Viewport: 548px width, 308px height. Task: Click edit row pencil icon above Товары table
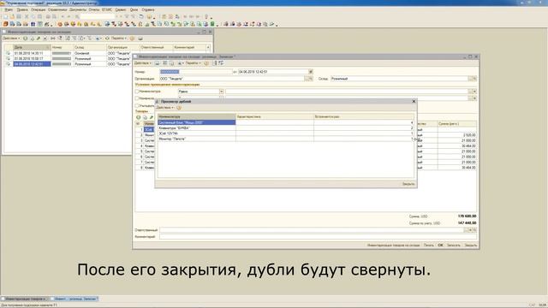click(152, 117)
